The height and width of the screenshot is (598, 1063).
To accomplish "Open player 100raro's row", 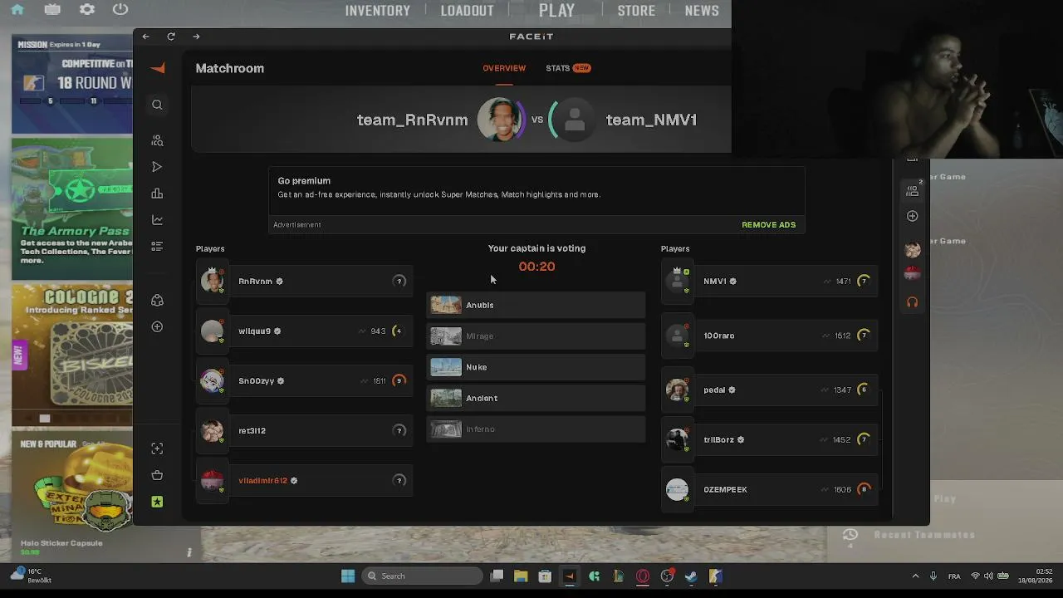I will pyautogui.click(x=770, y=336).
